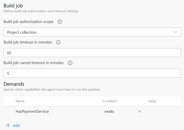Click the Demands section heading
Screen dimensions: 184x130
coord(14,84)
